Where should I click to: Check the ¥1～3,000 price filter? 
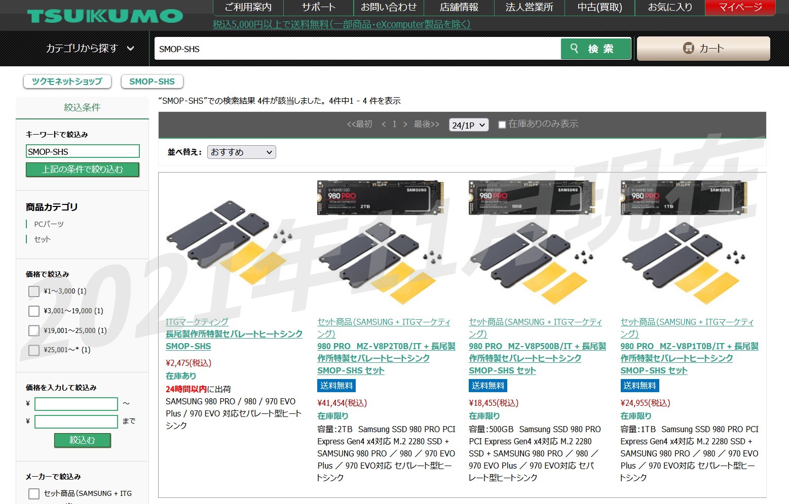(x=34, y=291)
